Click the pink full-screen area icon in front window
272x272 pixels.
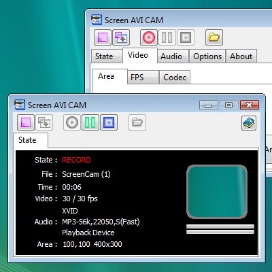[26, 122]
